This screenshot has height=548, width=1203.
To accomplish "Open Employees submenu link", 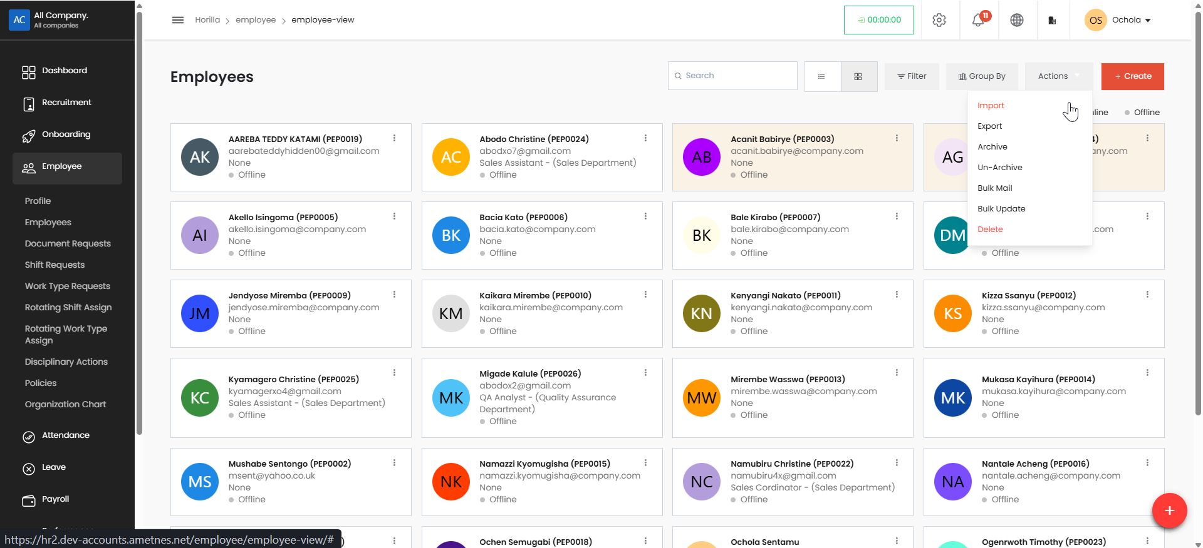I will 48,222.
